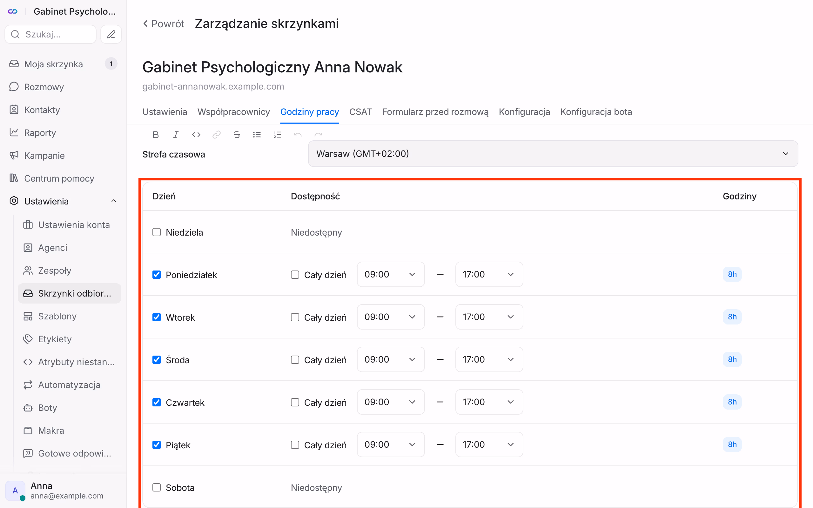Image resolution: width=813 pixels, height=508 pixels.
Task: Enable the Niedziela day checkbox
Action: click(x=157, y=232)
